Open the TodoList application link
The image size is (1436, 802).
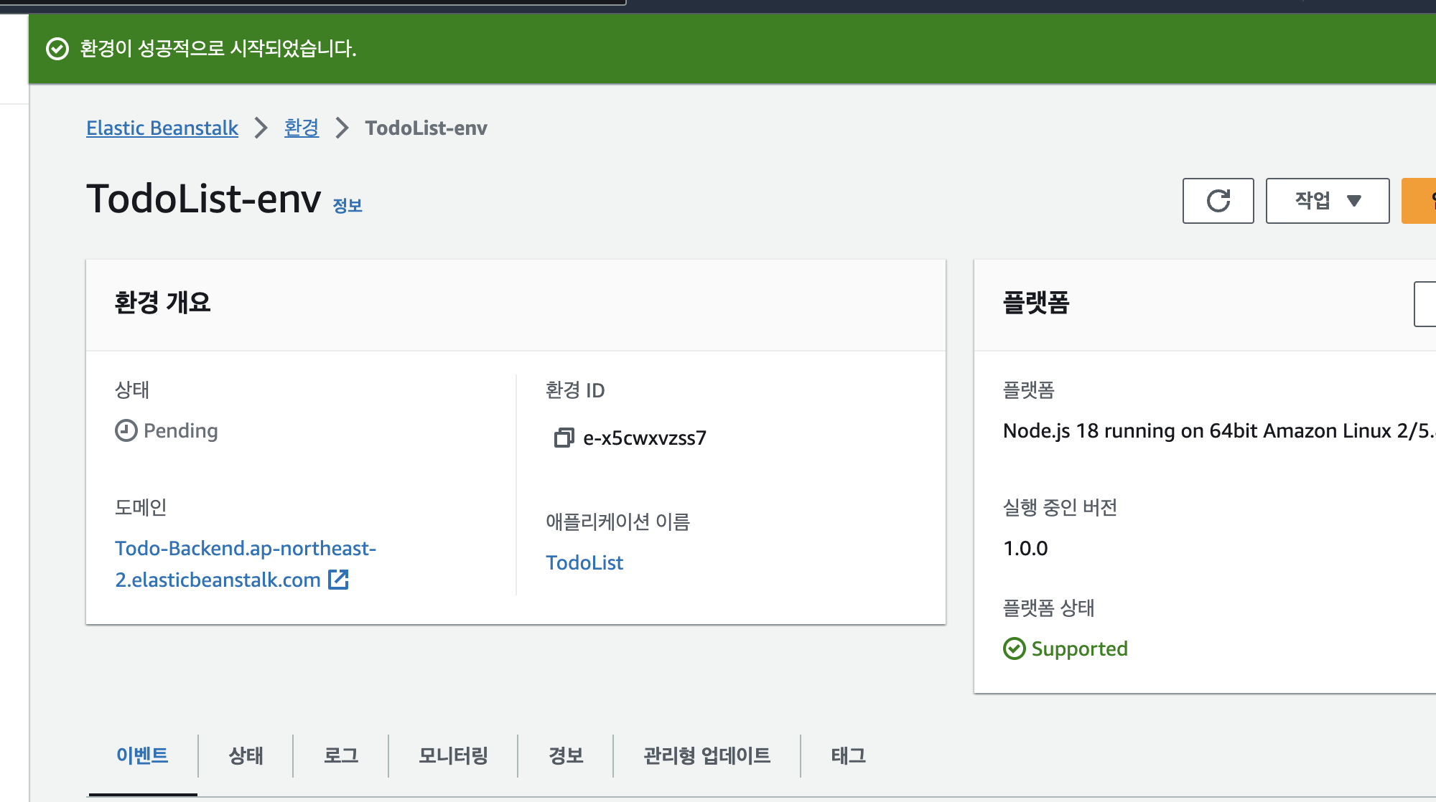tap(584, 562)
